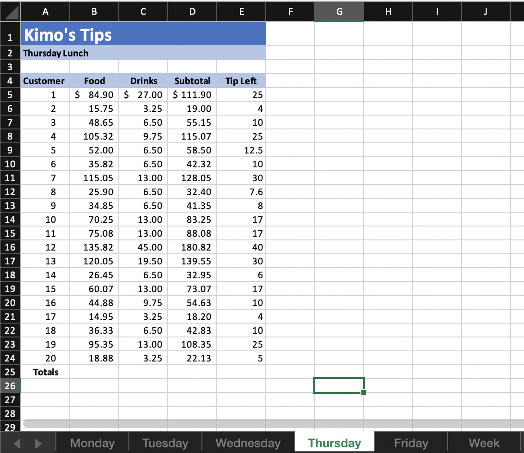The image size is (524, 453).
Task: Select the Friday sheet tab
Action: 410,442
